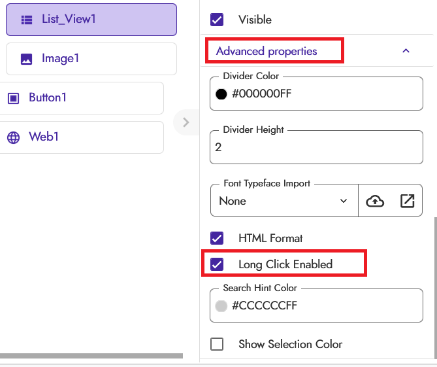Click the Divider Height input field

317,147
